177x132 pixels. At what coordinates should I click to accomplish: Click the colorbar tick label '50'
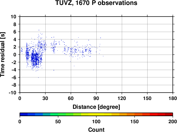click(58, 121)
